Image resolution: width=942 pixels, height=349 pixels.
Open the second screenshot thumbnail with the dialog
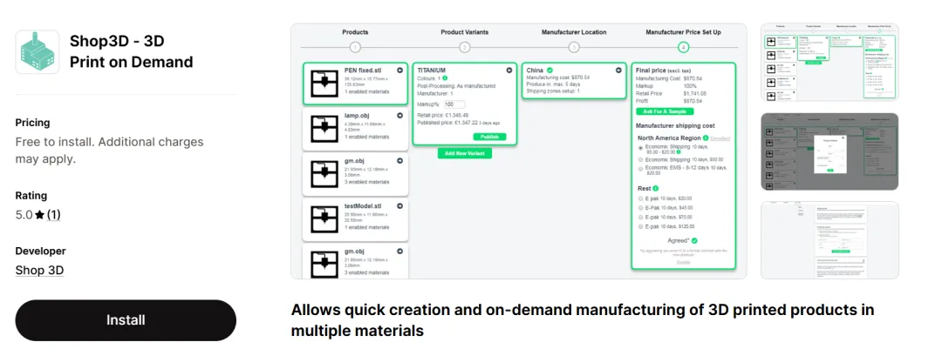click(x=829, y=151)
